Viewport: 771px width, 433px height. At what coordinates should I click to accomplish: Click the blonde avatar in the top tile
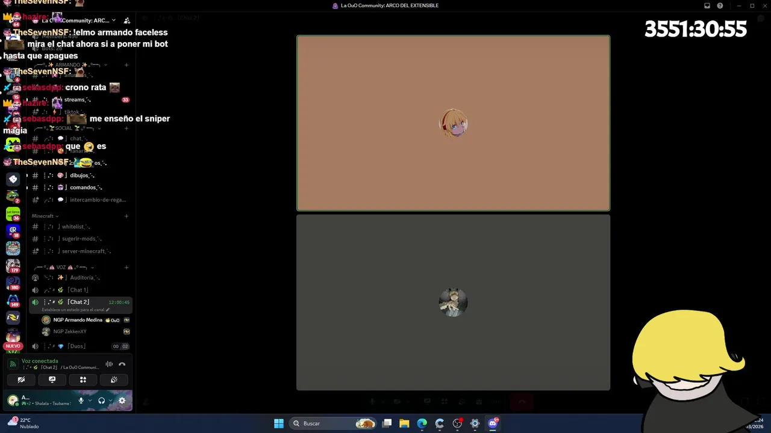pos(454,123)
